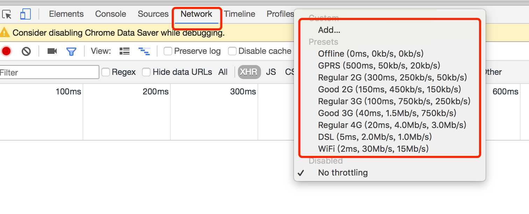Toggle the device toolbar icon
The height and width of the screenshot is (214, 529).
click(25, 14)
